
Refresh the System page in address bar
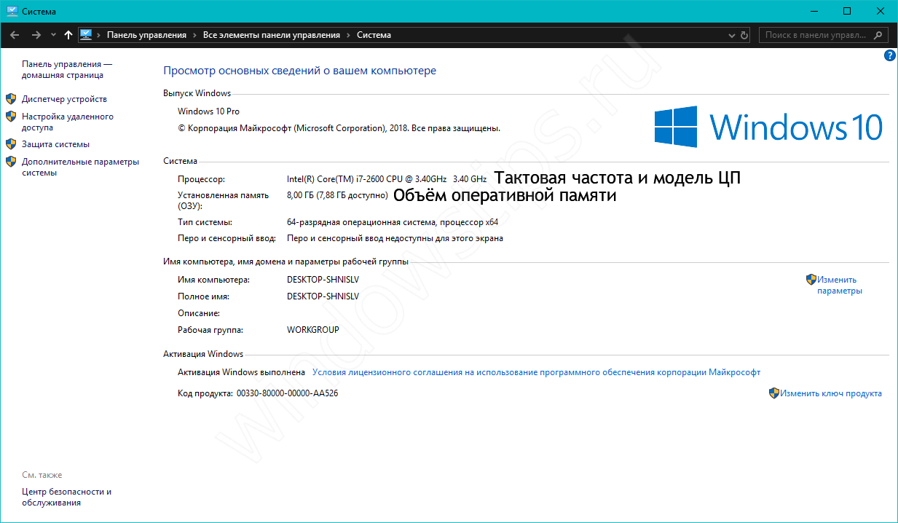coord(744,35)
